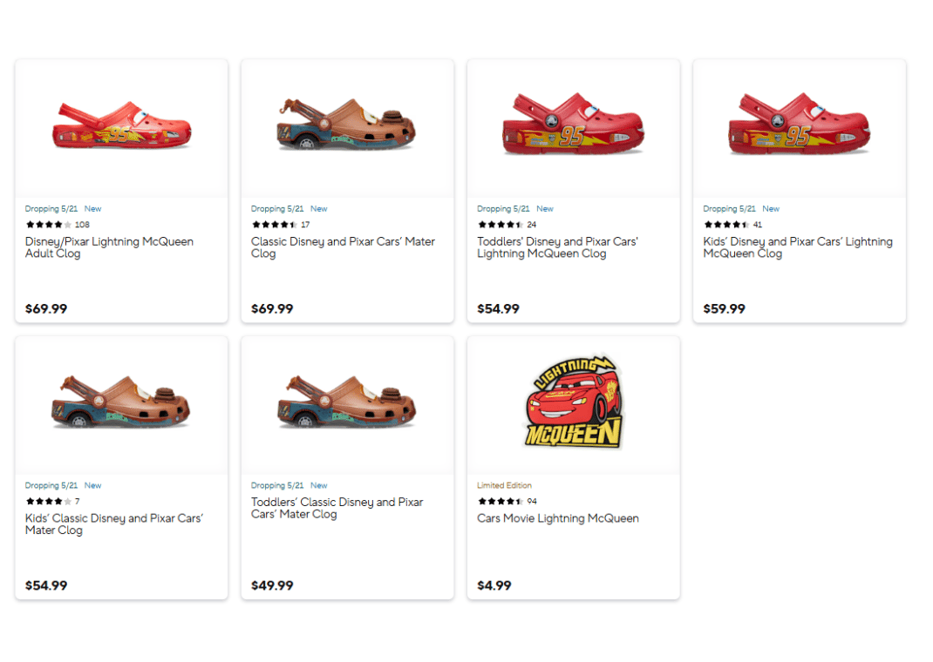Click Kids' Classic Disney and Pixar Cars' Mater title

pyautogui.click(x=113, y=524)
